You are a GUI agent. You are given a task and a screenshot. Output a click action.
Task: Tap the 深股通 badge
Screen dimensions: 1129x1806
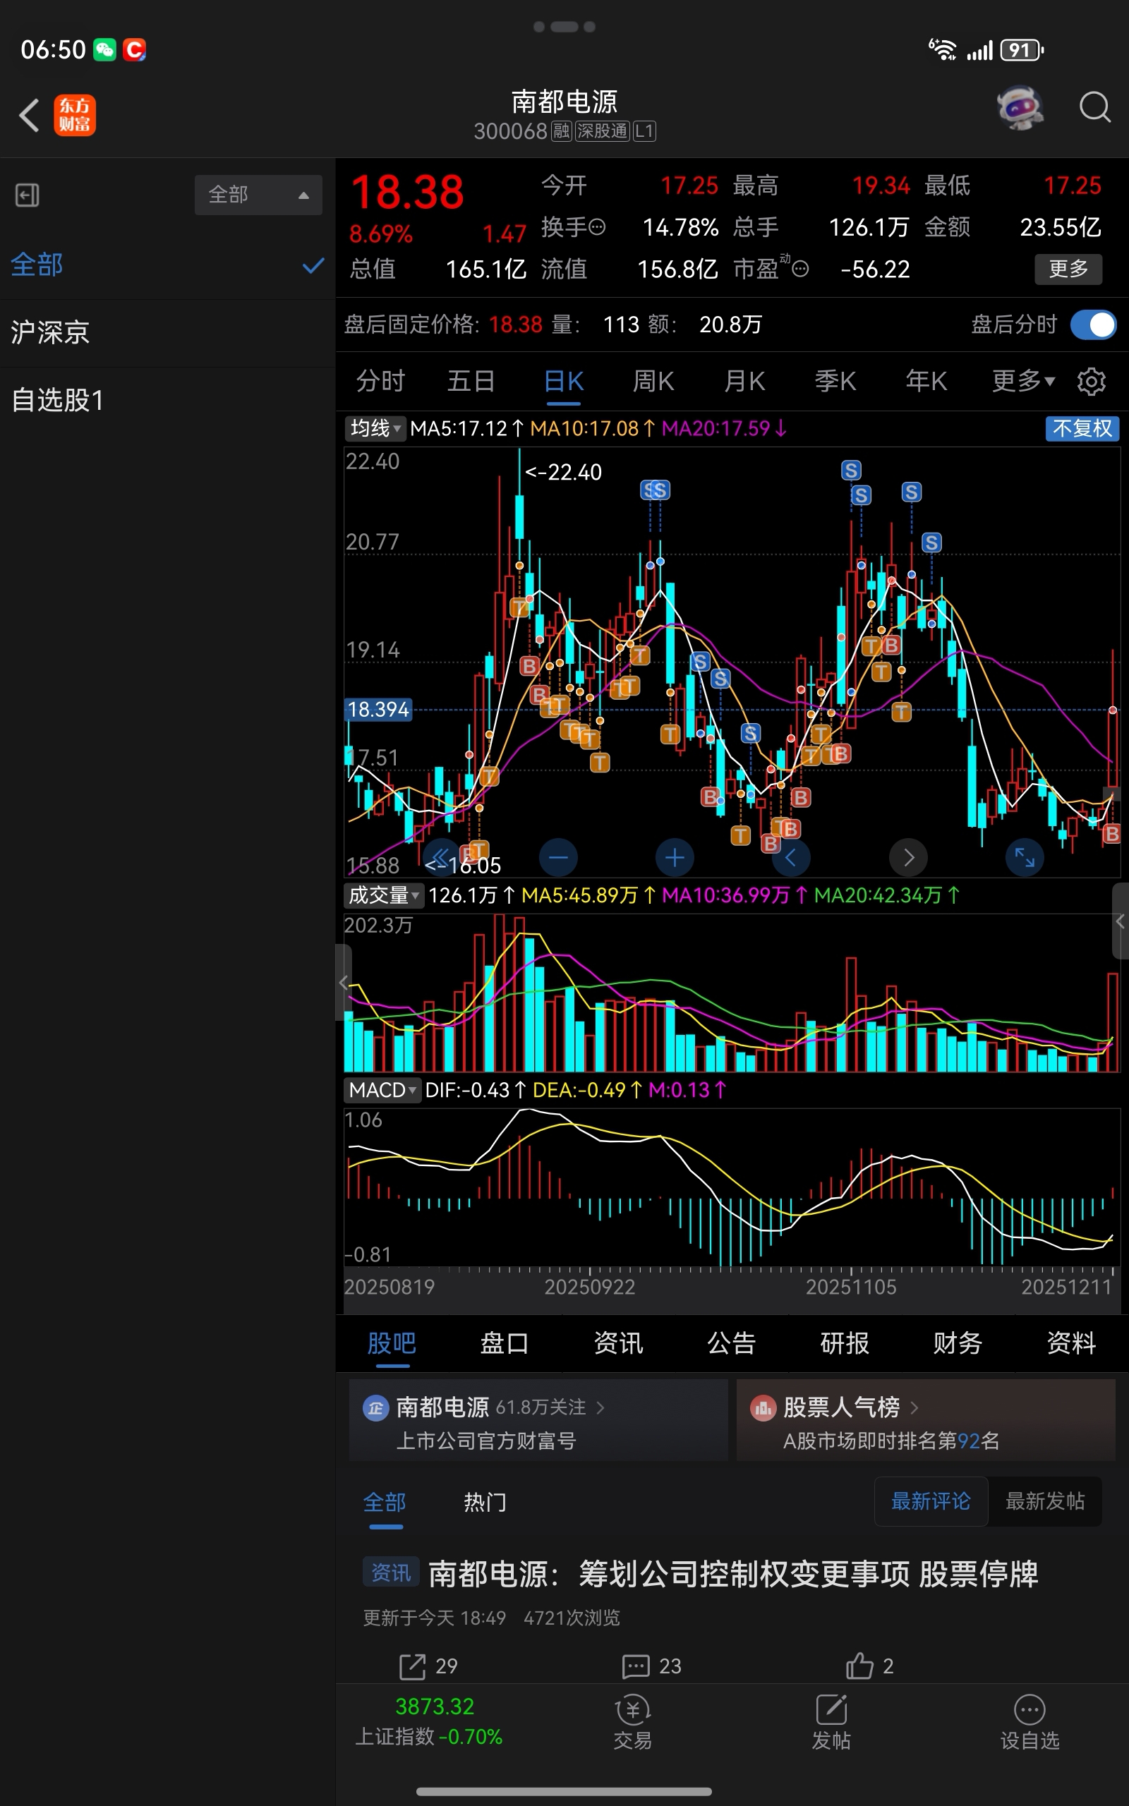602,131
